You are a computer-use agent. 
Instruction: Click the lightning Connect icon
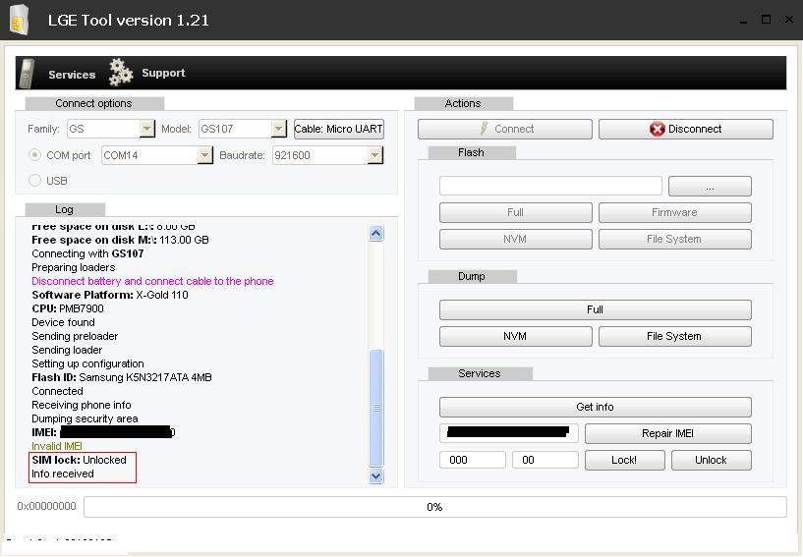484,129
